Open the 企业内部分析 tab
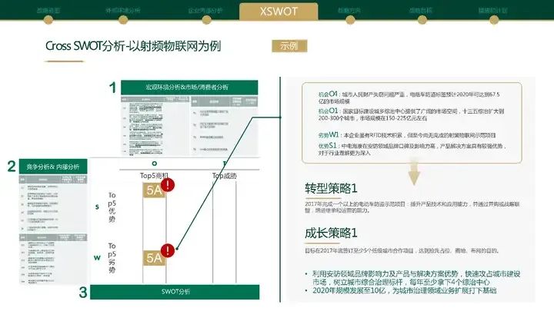Screen dimensions: 554x311 (205, 10)
